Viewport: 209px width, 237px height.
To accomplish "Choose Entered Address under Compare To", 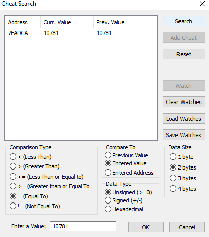I will pos(129,173).
